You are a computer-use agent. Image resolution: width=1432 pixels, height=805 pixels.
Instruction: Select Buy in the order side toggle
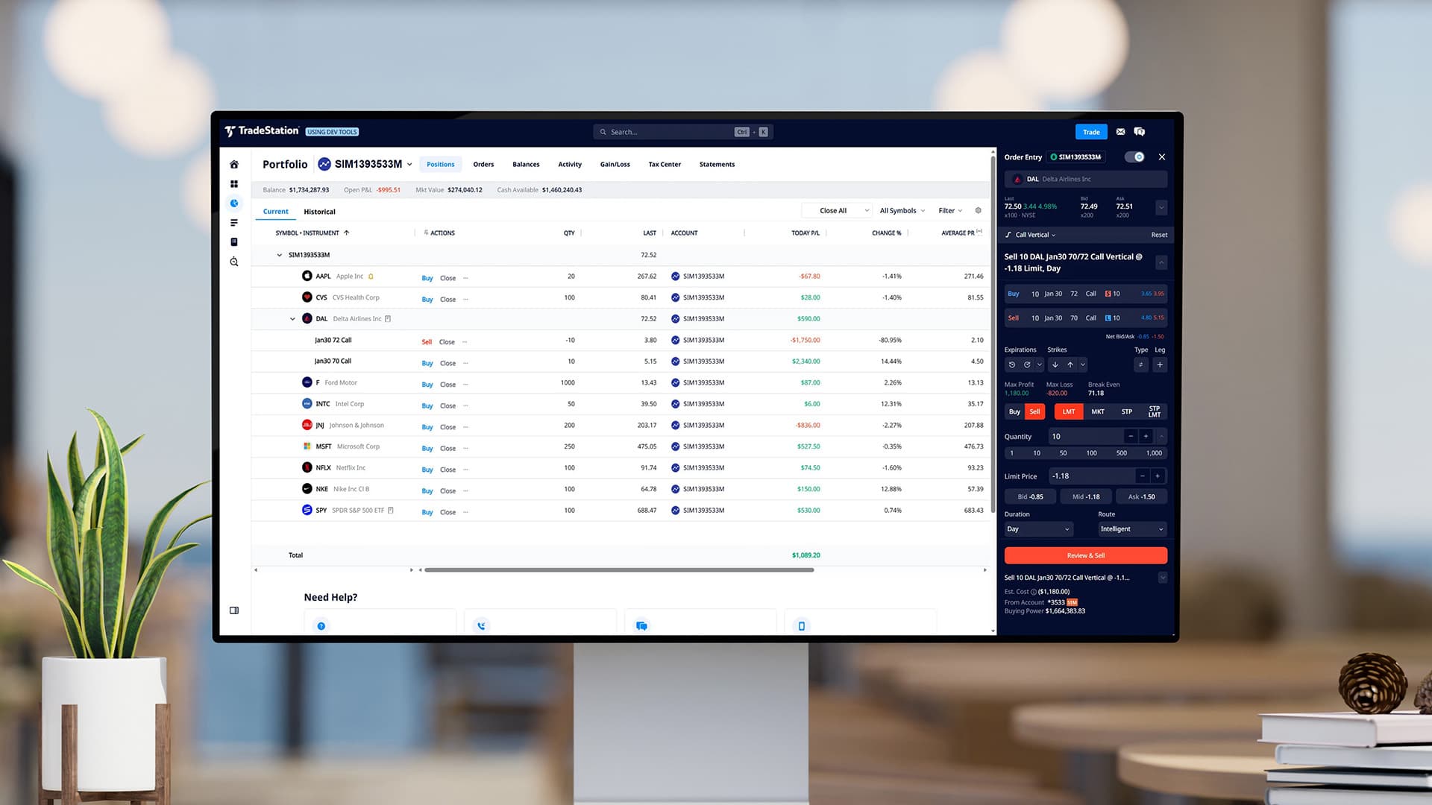coord(1014,412)
